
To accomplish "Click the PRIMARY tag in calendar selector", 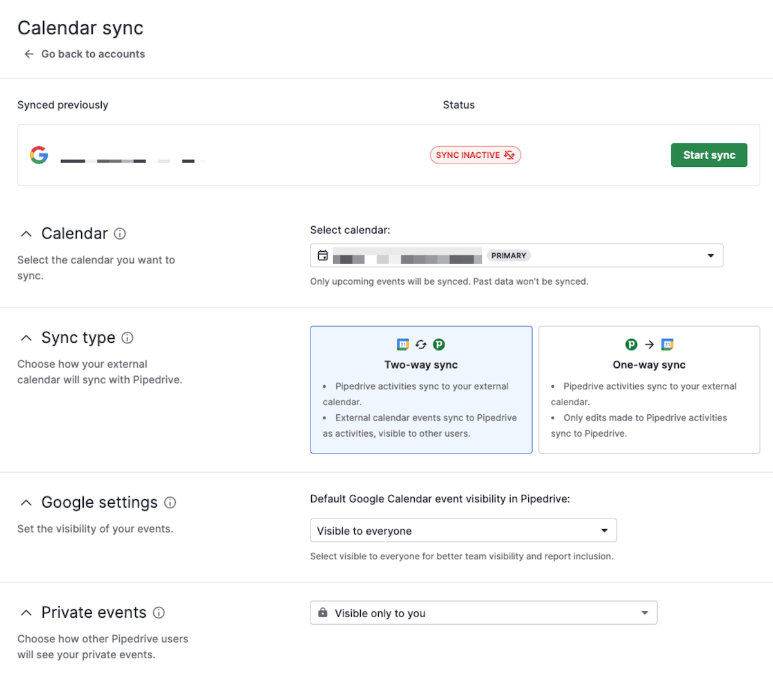I will point(509,256).
